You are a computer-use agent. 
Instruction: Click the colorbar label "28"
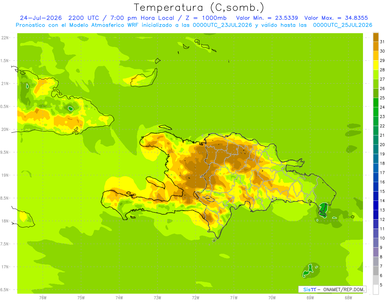pos(382,70)
